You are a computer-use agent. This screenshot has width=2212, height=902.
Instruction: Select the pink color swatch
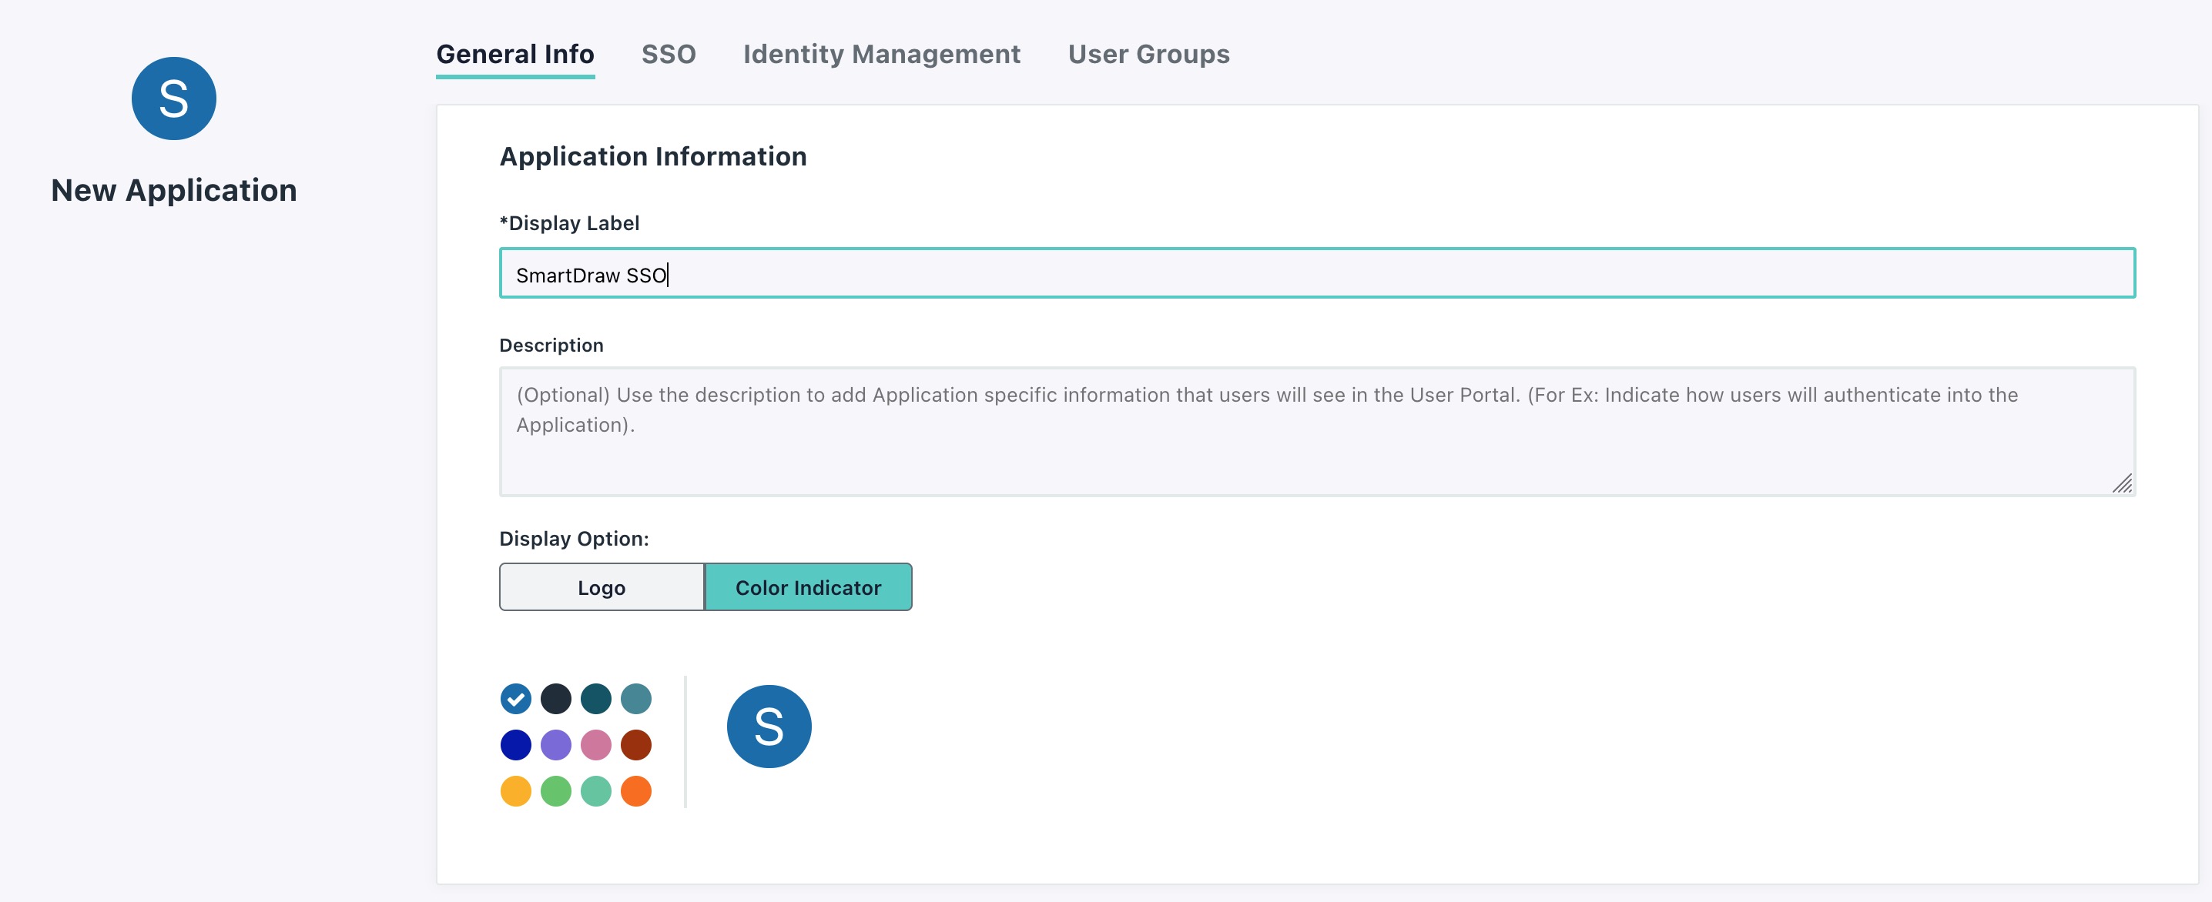(596, 745)
